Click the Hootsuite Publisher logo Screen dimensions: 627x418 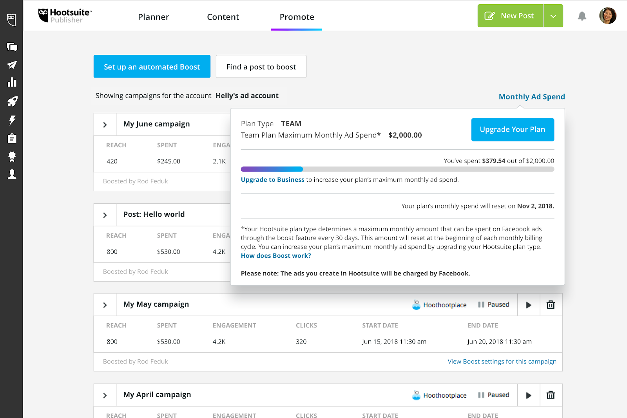(65, 16)
